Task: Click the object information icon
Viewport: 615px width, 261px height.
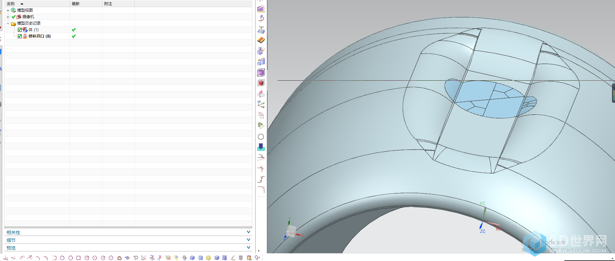Action: tap(261, 51)
